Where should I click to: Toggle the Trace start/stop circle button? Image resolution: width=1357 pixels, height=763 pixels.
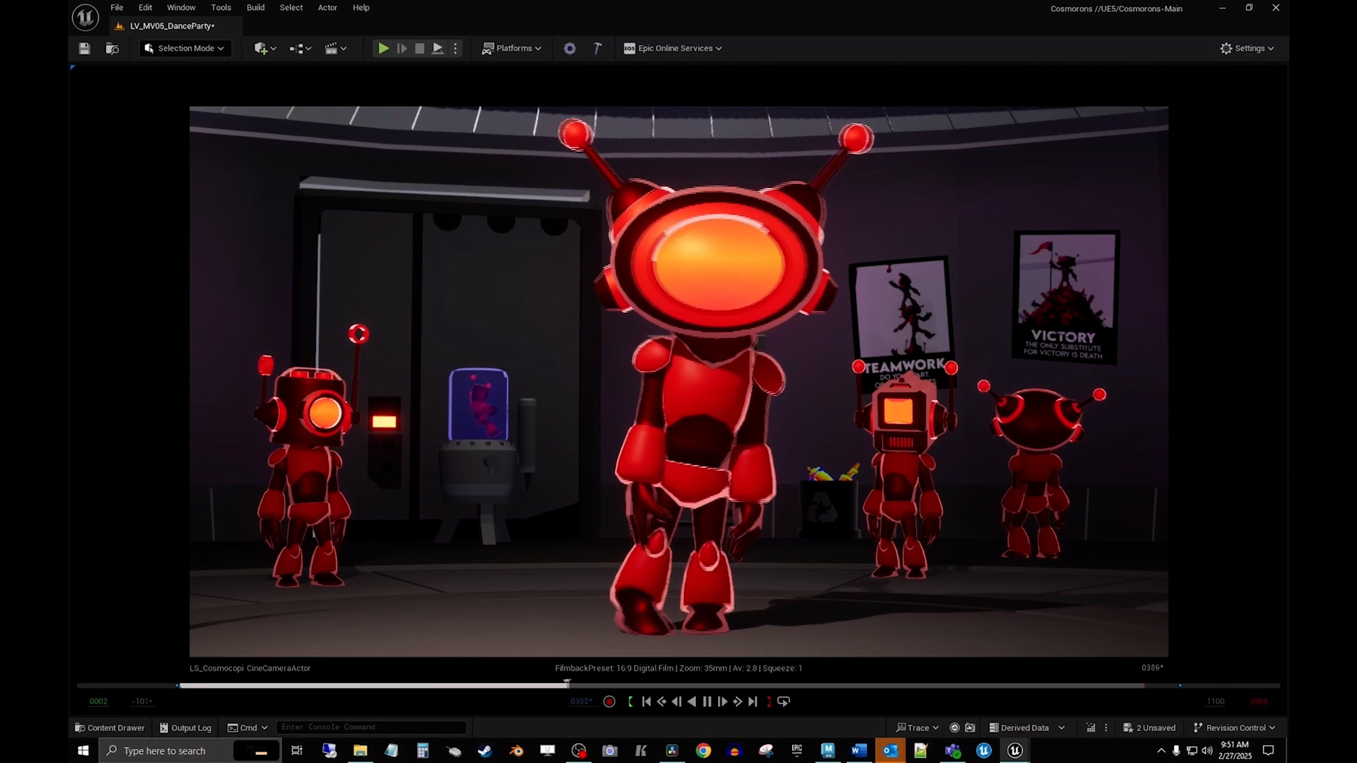tap(954, 728)
